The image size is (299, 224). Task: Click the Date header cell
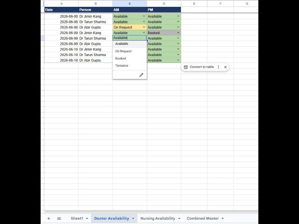pos(61,10)
